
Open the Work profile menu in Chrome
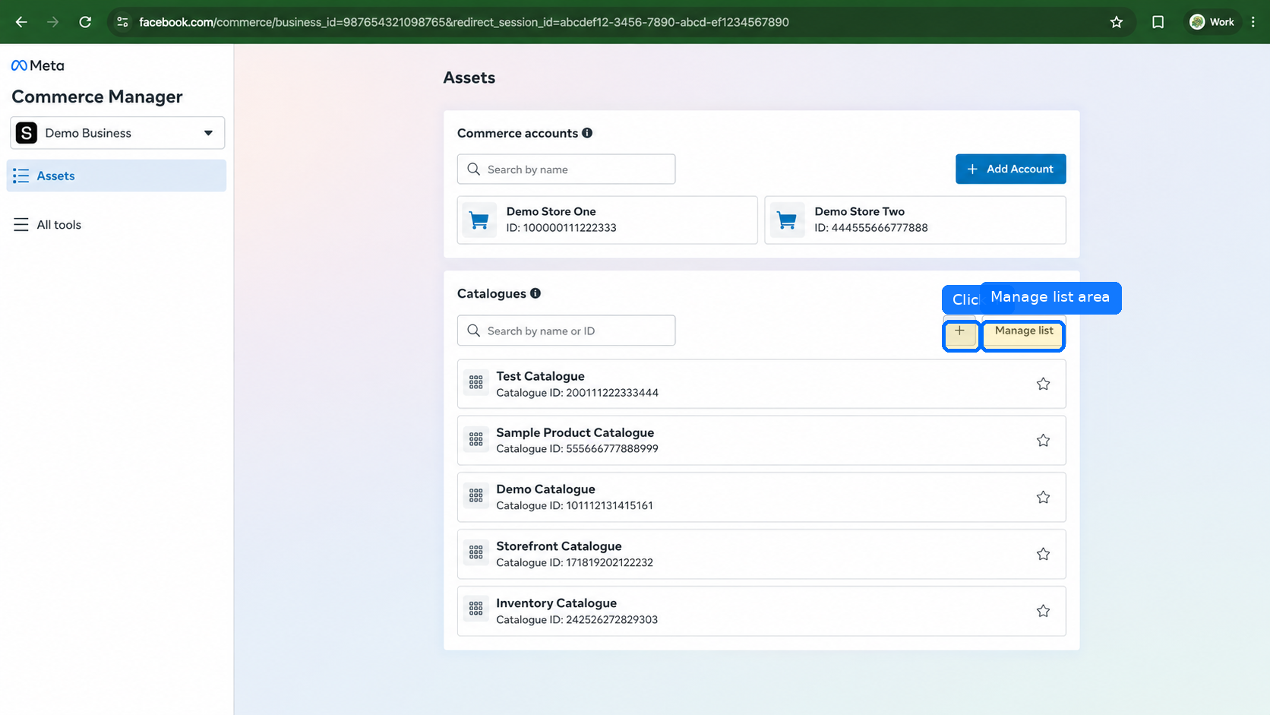[1212, 22]
